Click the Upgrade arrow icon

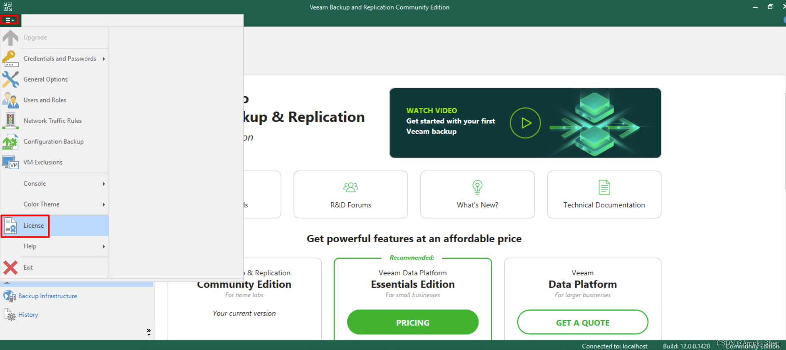coord(10,37)
